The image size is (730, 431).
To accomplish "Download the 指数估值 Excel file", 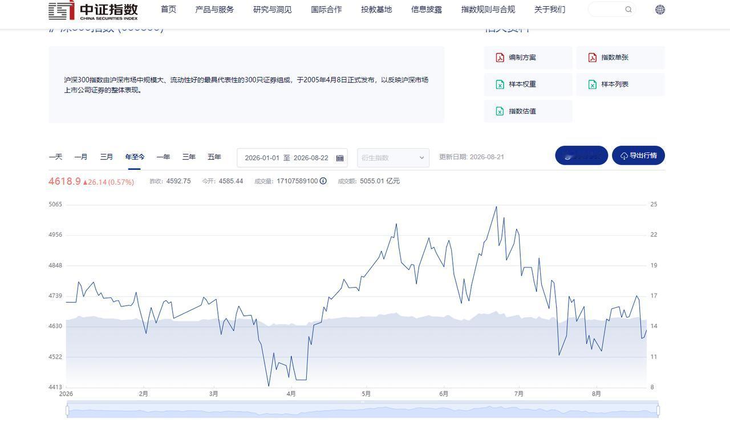I will [x=528, y=111].
